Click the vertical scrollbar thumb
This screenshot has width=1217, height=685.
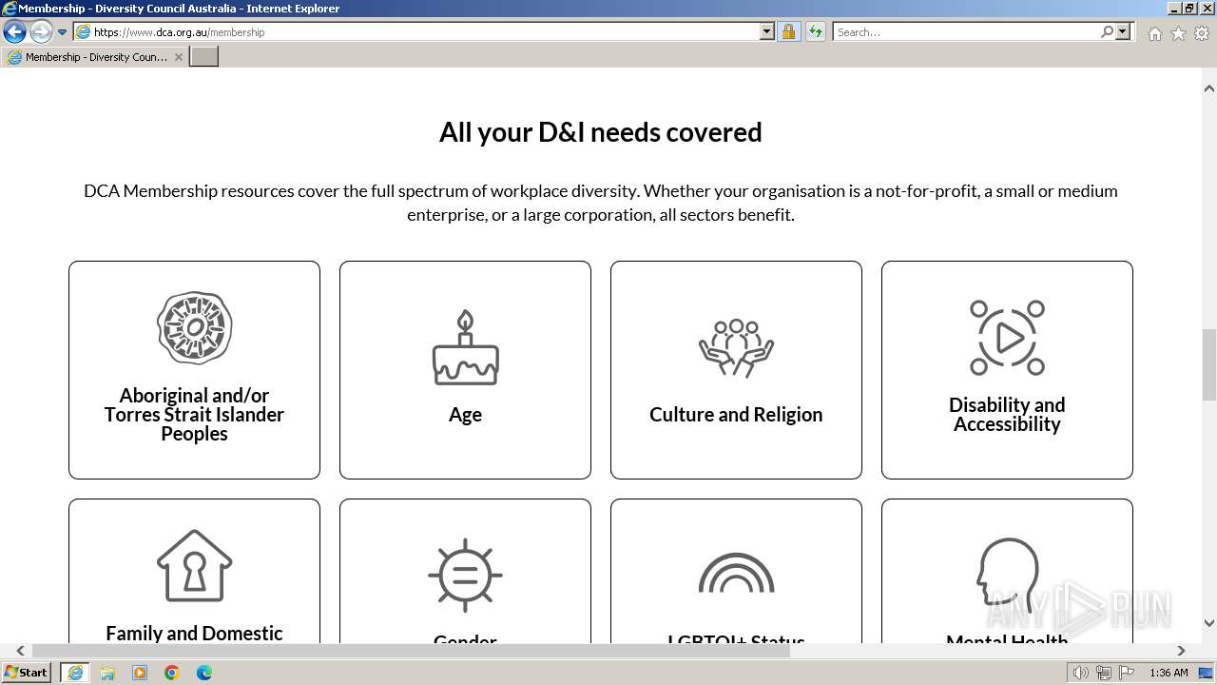1209,364
